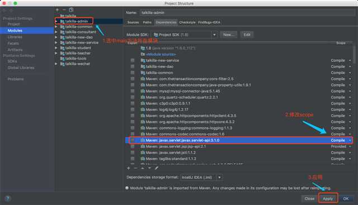
Task: Open the Problems section
Action: (x=16, y=79)
